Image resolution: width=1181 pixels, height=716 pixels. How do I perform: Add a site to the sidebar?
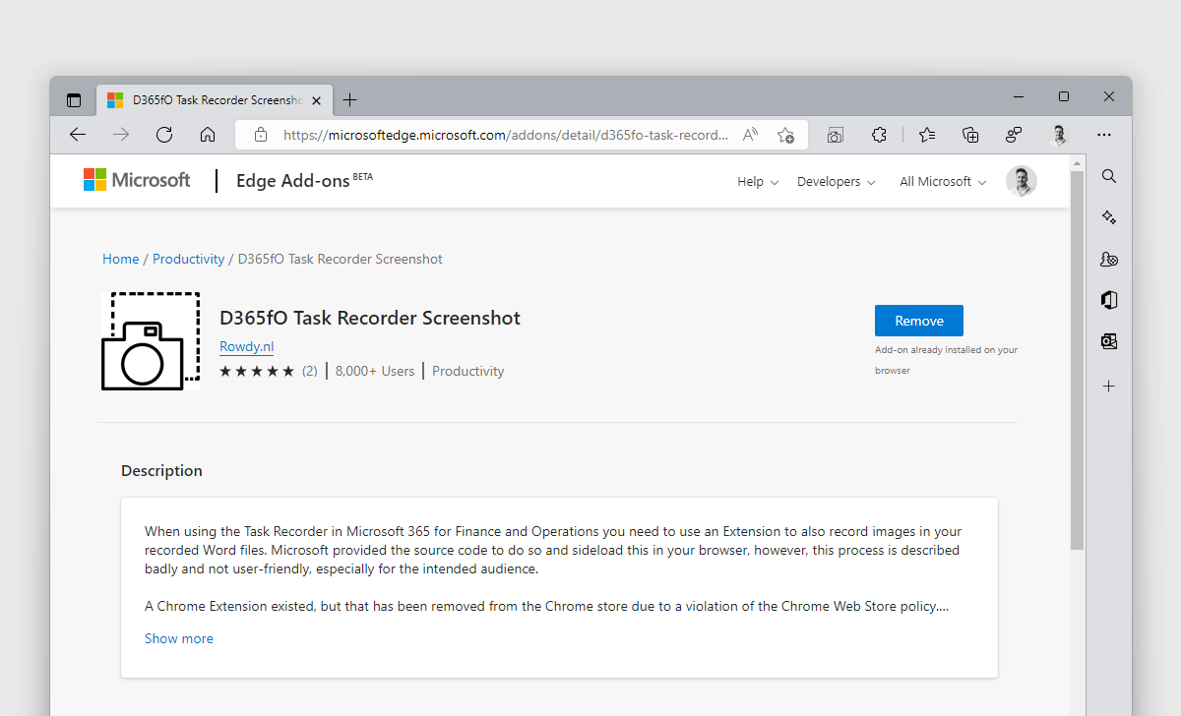[1109, 387]
